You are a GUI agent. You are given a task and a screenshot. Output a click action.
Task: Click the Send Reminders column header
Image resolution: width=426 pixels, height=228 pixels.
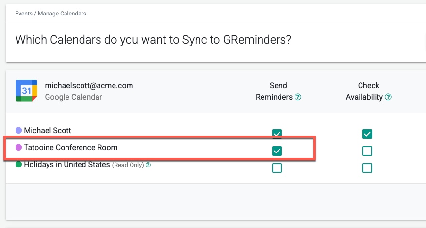click(x=278, y=91)
